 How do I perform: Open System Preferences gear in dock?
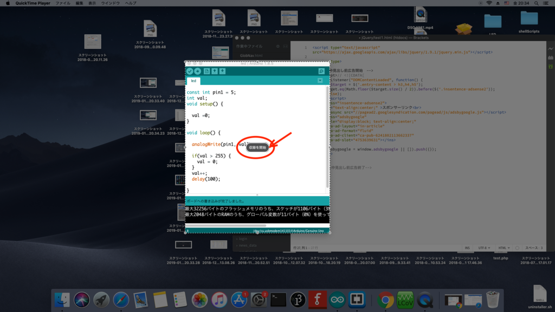(259, 300)
